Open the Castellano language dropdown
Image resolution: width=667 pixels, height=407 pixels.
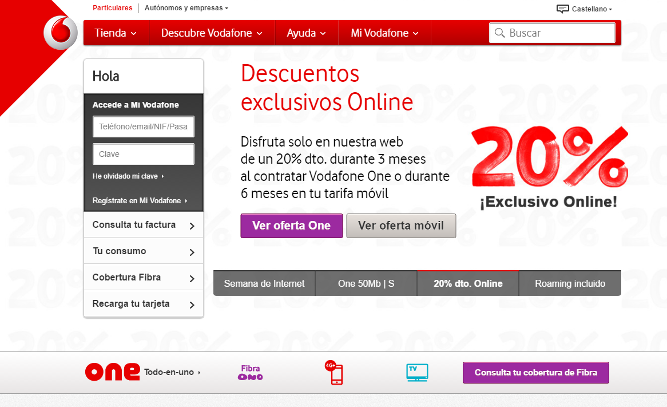(591, 9)
